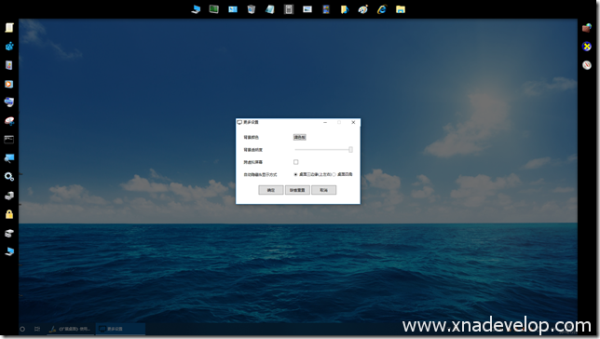The image size is (600, 339).
Task: Cancel with the rightmost dialog button
Action: tap(323, 190)
